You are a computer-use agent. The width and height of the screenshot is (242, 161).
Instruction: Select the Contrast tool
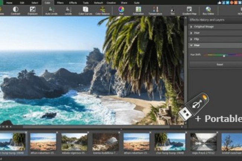point(15,10)
